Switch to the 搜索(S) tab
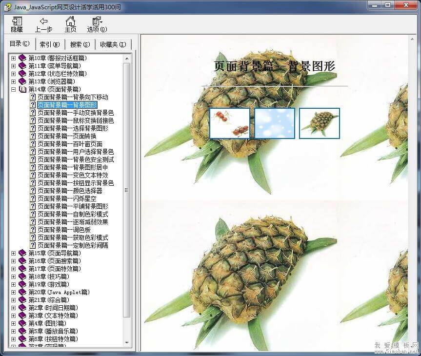 coord(79,44)
